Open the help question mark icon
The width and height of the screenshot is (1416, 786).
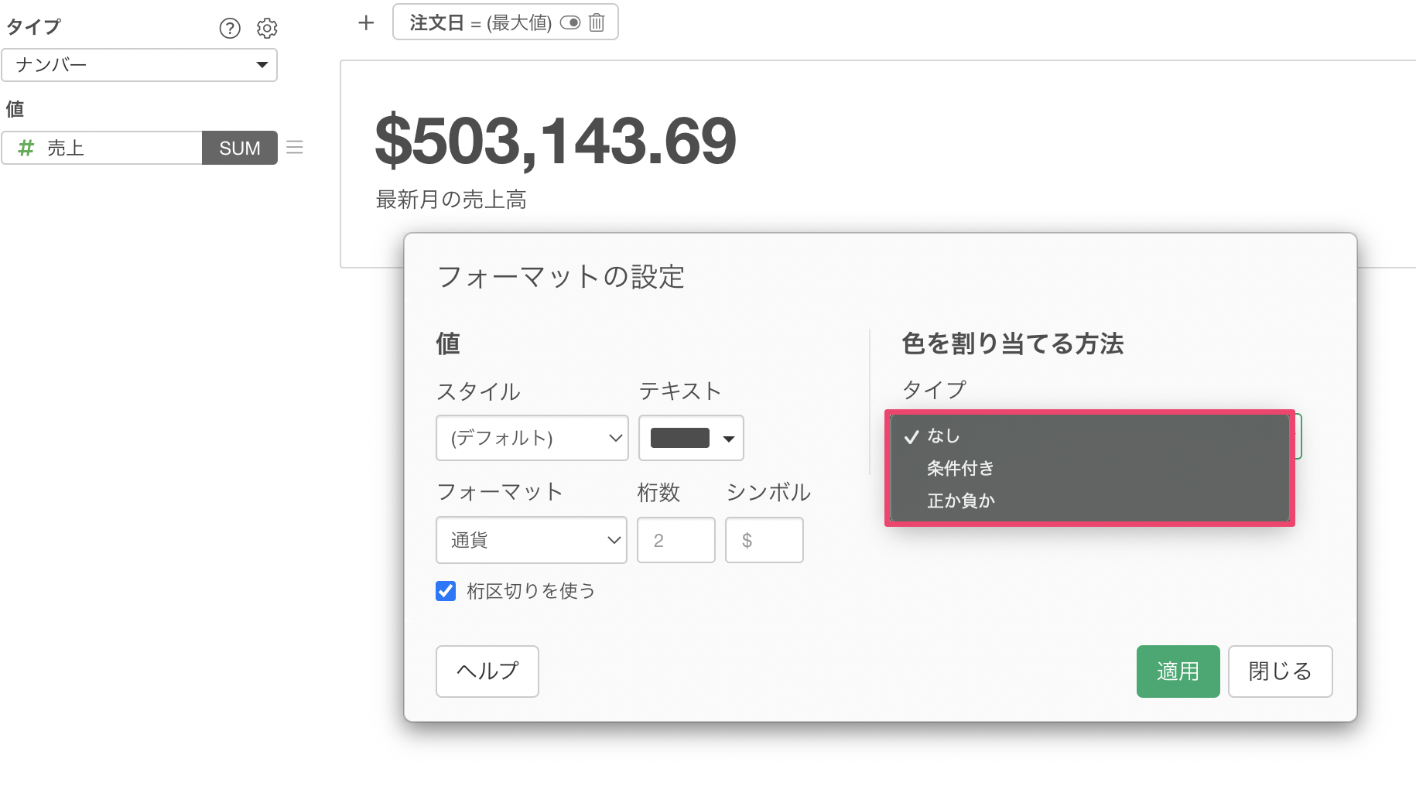pos(230,29)
